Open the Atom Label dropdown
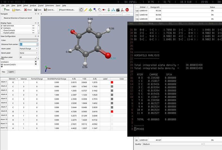The image size is (222, 150). pos(29,49)
